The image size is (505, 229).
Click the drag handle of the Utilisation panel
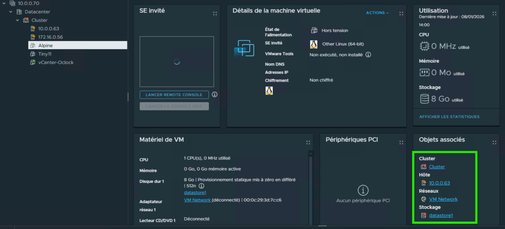coord(494,14)
